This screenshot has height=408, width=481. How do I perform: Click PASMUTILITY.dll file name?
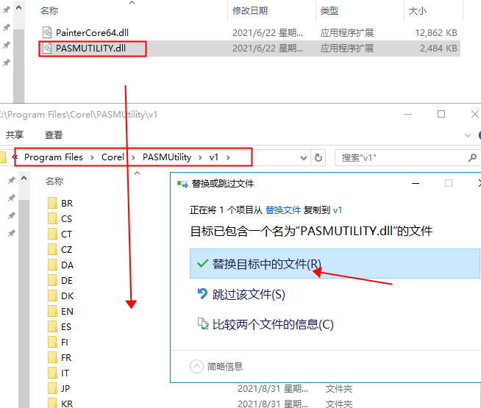90,48
